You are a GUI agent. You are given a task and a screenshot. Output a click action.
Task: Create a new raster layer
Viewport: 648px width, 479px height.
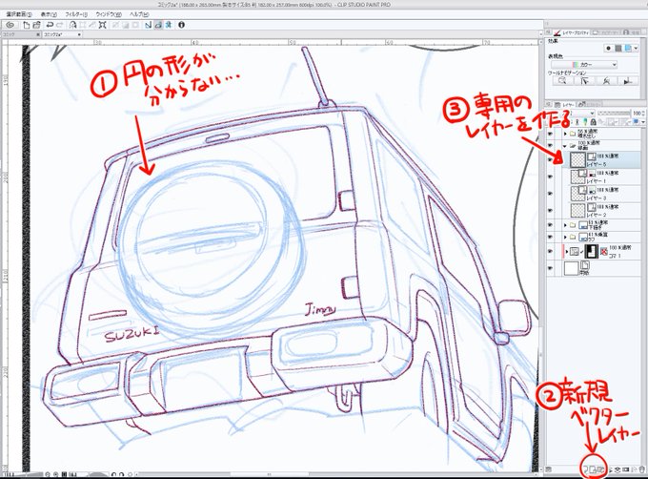pyautogui.click(x=586, y=469)
